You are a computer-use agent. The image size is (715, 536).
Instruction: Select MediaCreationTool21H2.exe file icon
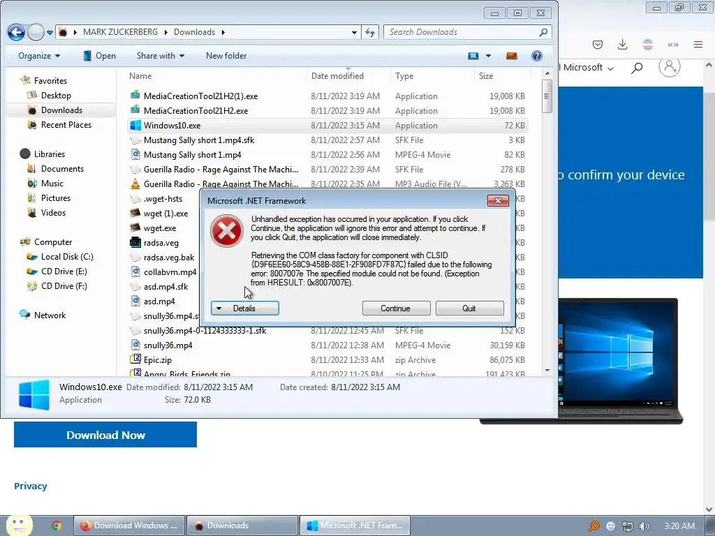pos(135,110)
